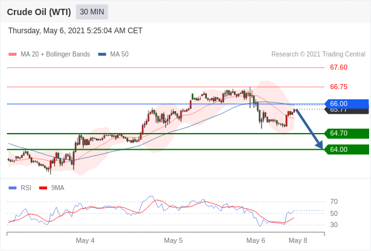Click the RSI 70 axis label
Screen dimensions: 371x251
[334, 201]
